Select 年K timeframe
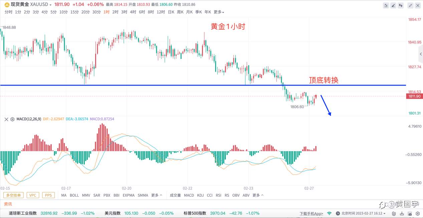423x218 pixels. coord(208,12)
